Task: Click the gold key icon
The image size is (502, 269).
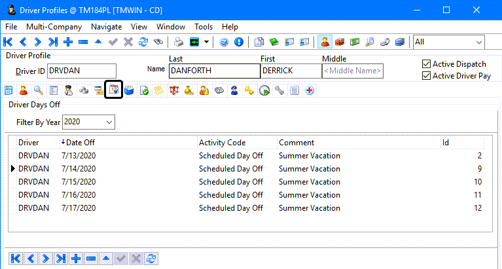Action: tap(249, 90)
